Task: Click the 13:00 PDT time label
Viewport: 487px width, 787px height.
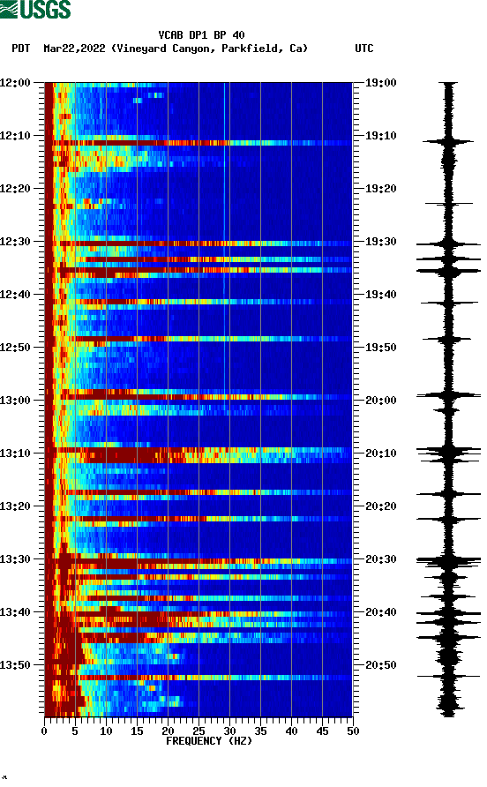Action: pos(15,401)
